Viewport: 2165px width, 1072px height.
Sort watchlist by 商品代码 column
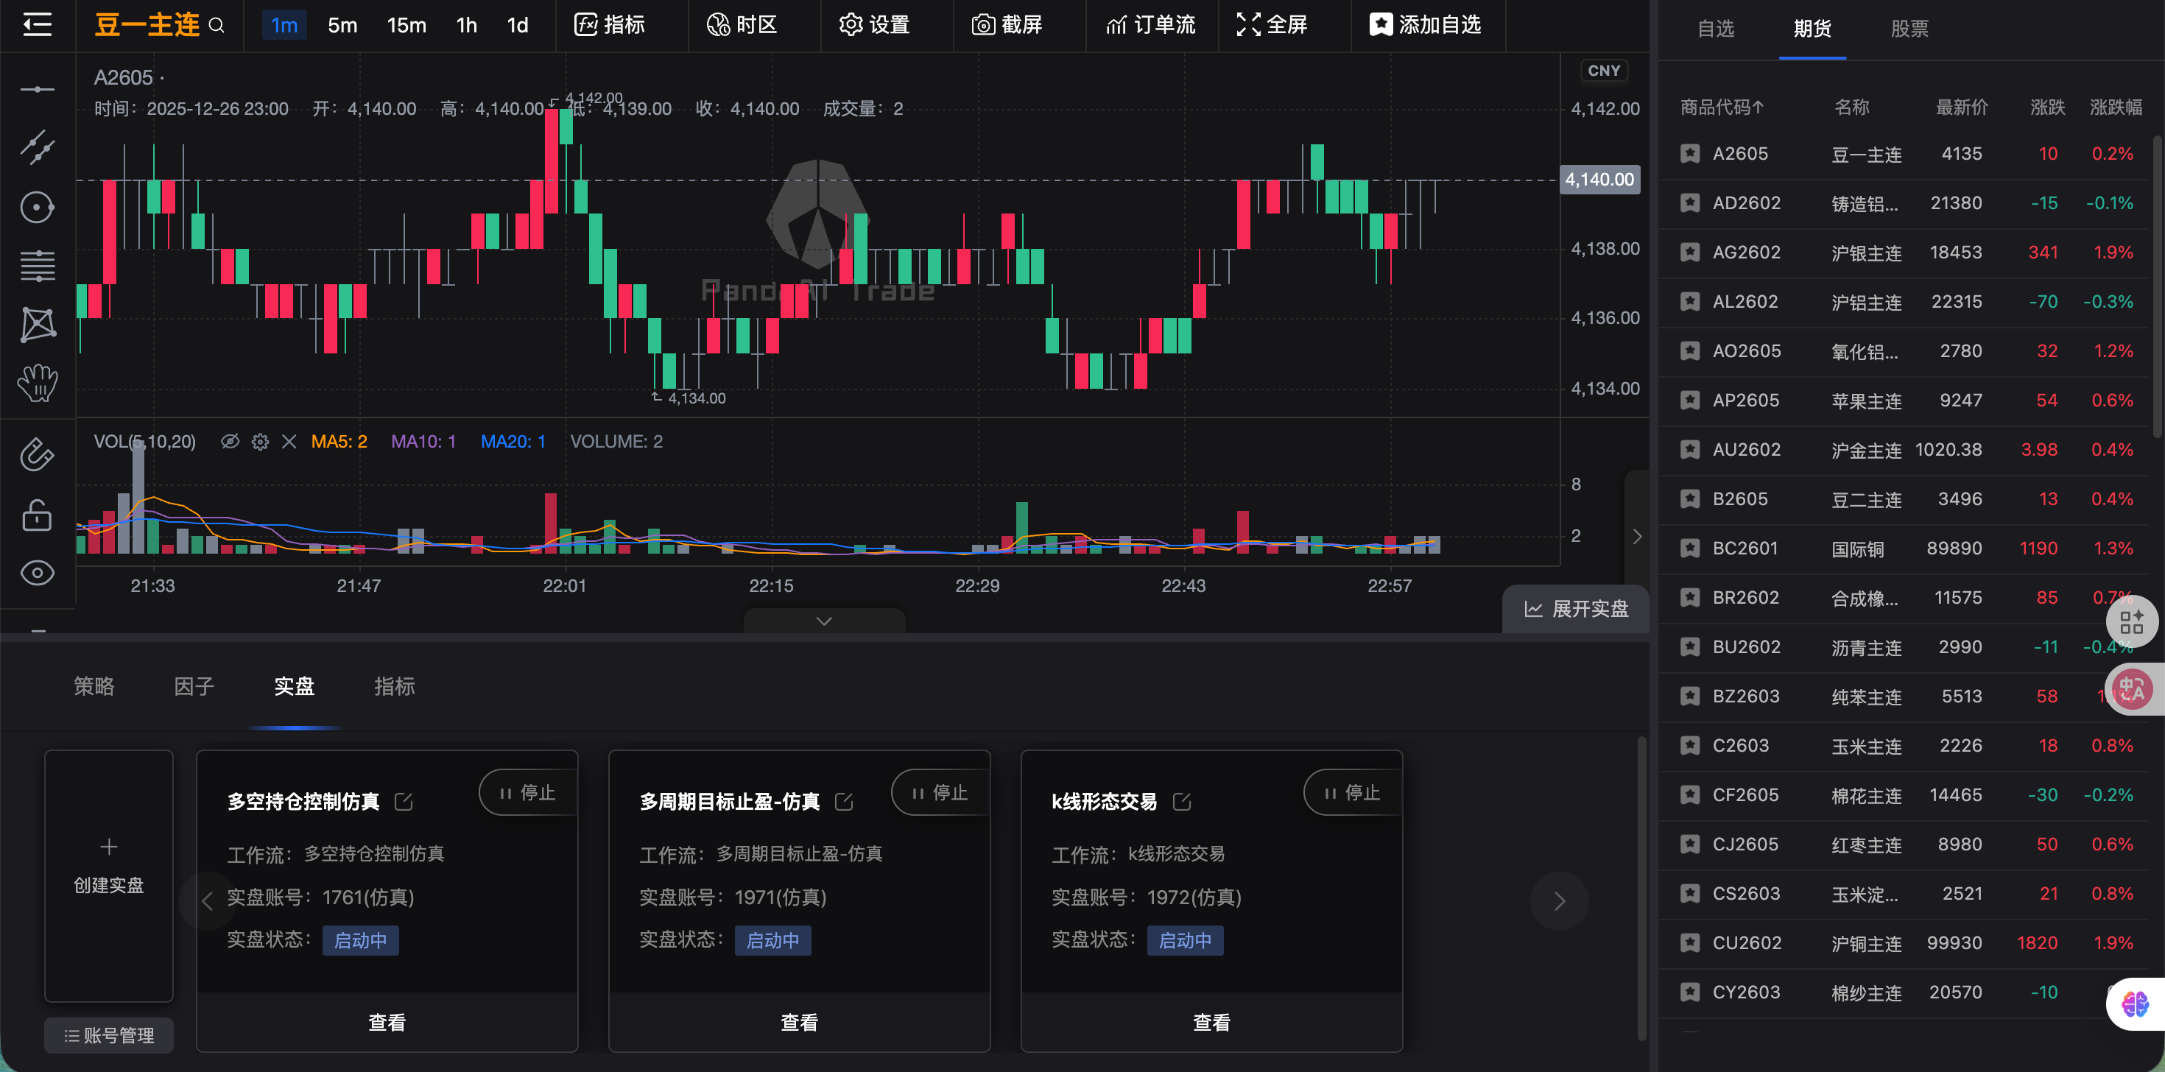coord(1721,107)
